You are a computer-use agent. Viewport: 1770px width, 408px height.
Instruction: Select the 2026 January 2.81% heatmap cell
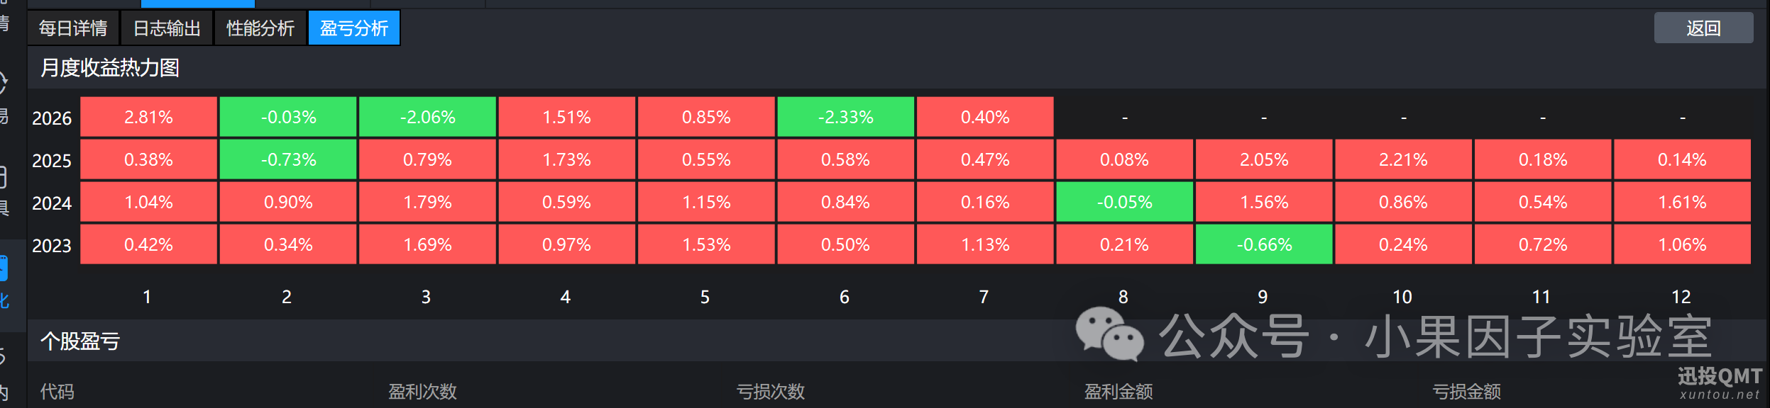pyautogui.click(x=148, y=117)
